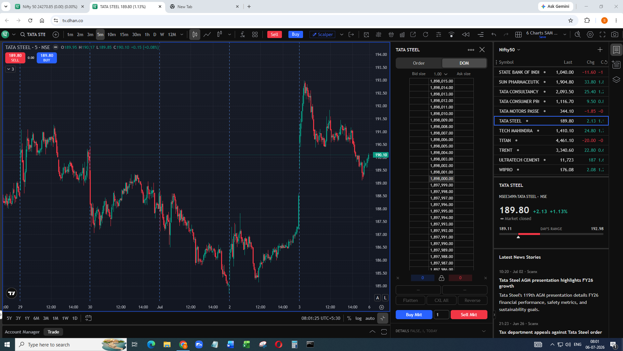
Task: Open the basket order icon
Action: pos(391,34)
